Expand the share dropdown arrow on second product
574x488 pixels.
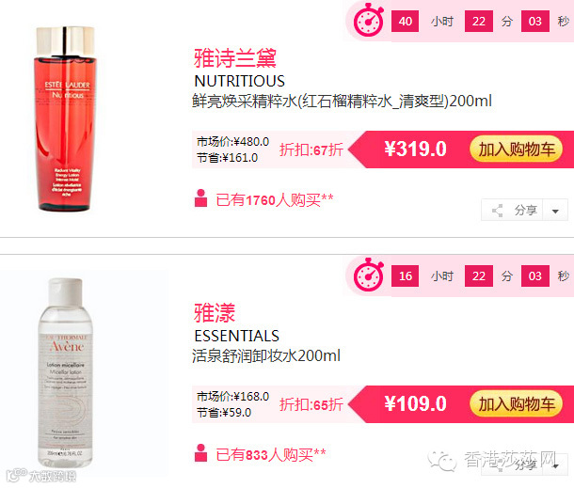(556, 465)
